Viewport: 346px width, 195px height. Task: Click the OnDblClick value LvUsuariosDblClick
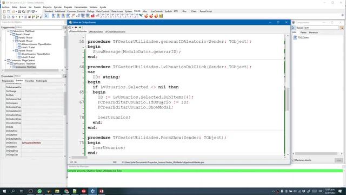click(31, 143)
